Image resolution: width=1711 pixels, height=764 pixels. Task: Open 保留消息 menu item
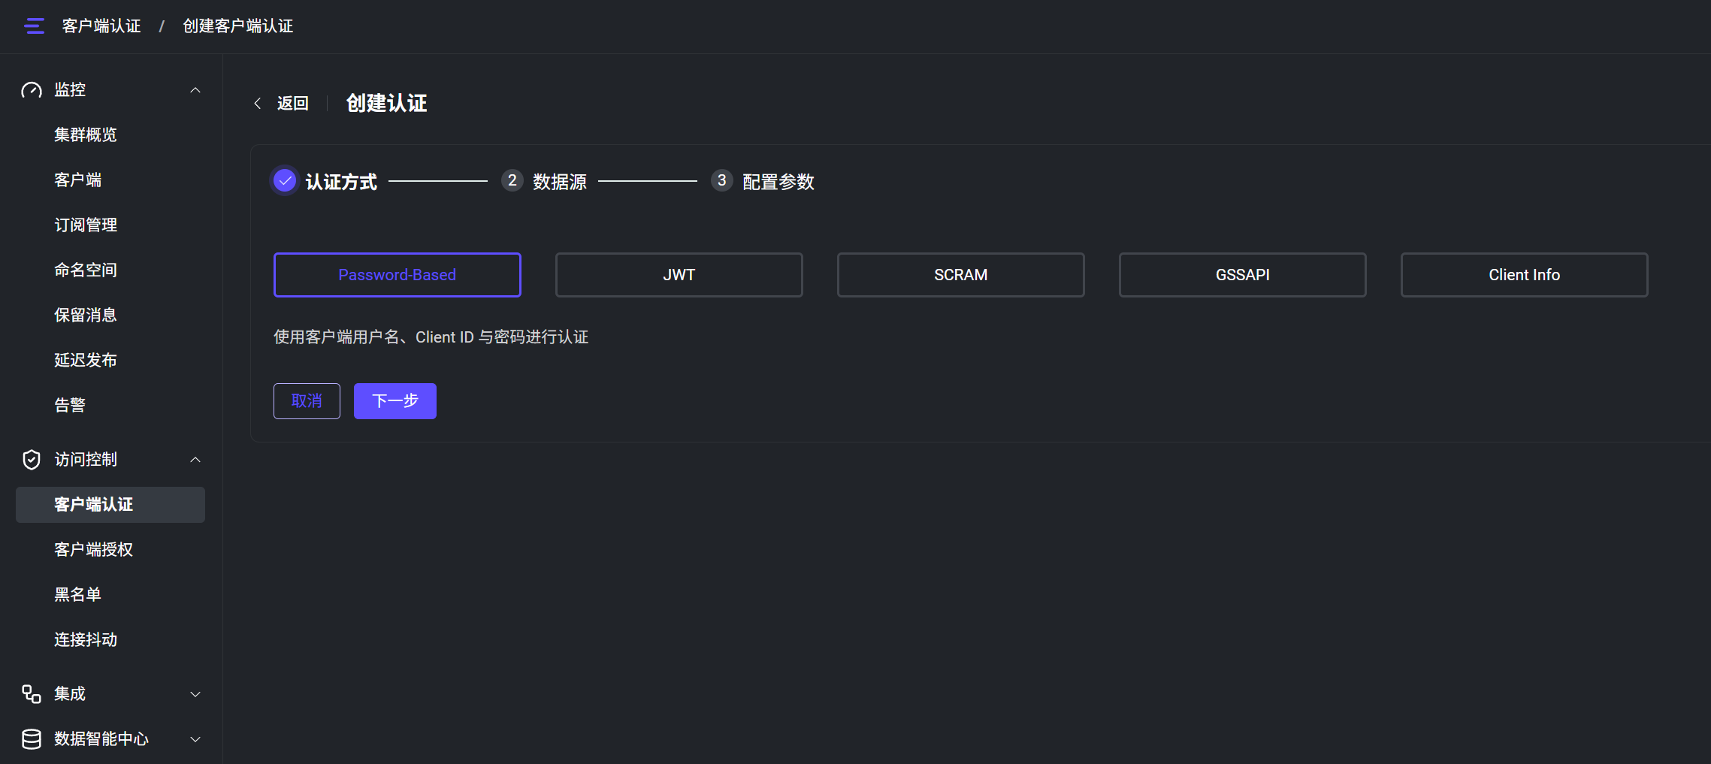[x=110, y=316]
